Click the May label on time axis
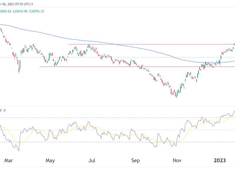The height and width of the screenshot is (176, 235). pos(50,160)
